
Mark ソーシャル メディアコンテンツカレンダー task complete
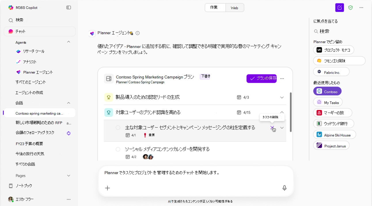(118, 149)
